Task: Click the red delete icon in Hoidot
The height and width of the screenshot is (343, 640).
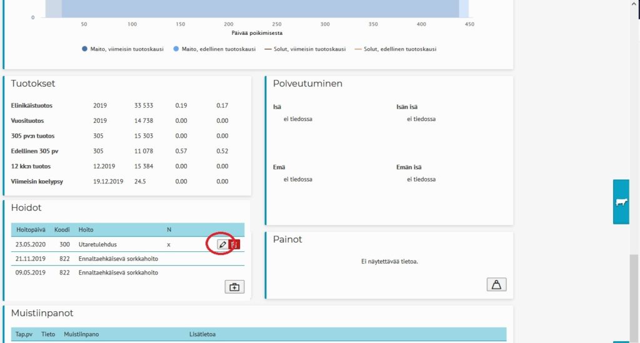Action: point(235,244)
